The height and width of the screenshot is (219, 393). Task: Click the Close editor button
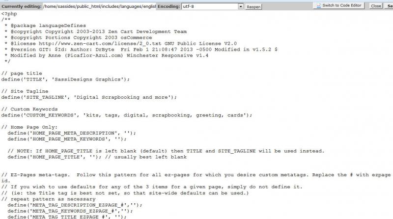point(376,6)
